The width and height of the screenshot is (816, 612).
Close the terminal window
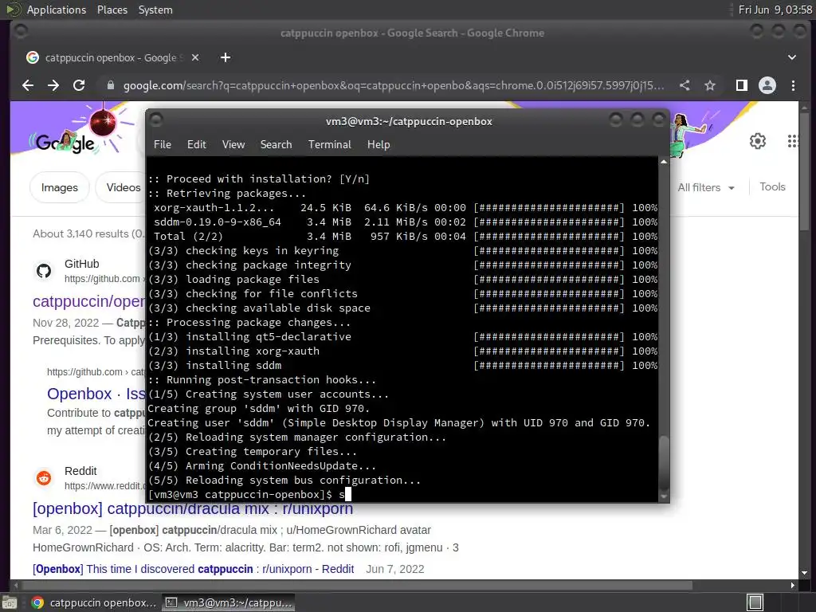[659, 120]
